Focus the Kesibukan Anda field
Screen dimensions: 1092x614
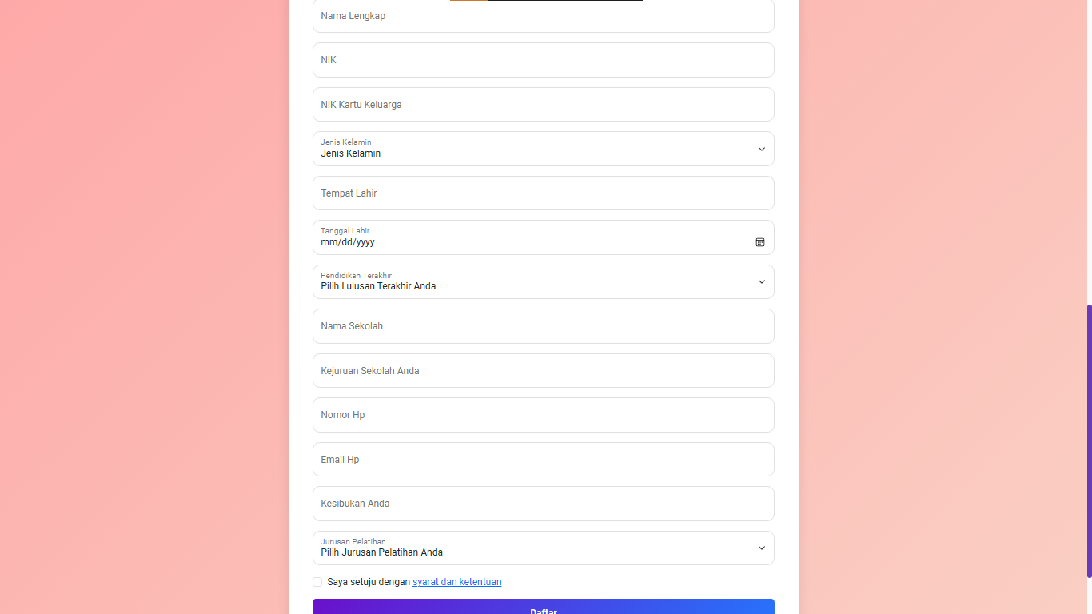543,504
